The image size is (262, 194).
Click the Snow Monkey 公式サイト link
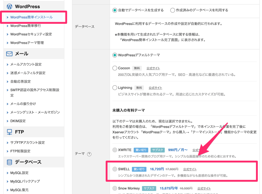[204, 188]
